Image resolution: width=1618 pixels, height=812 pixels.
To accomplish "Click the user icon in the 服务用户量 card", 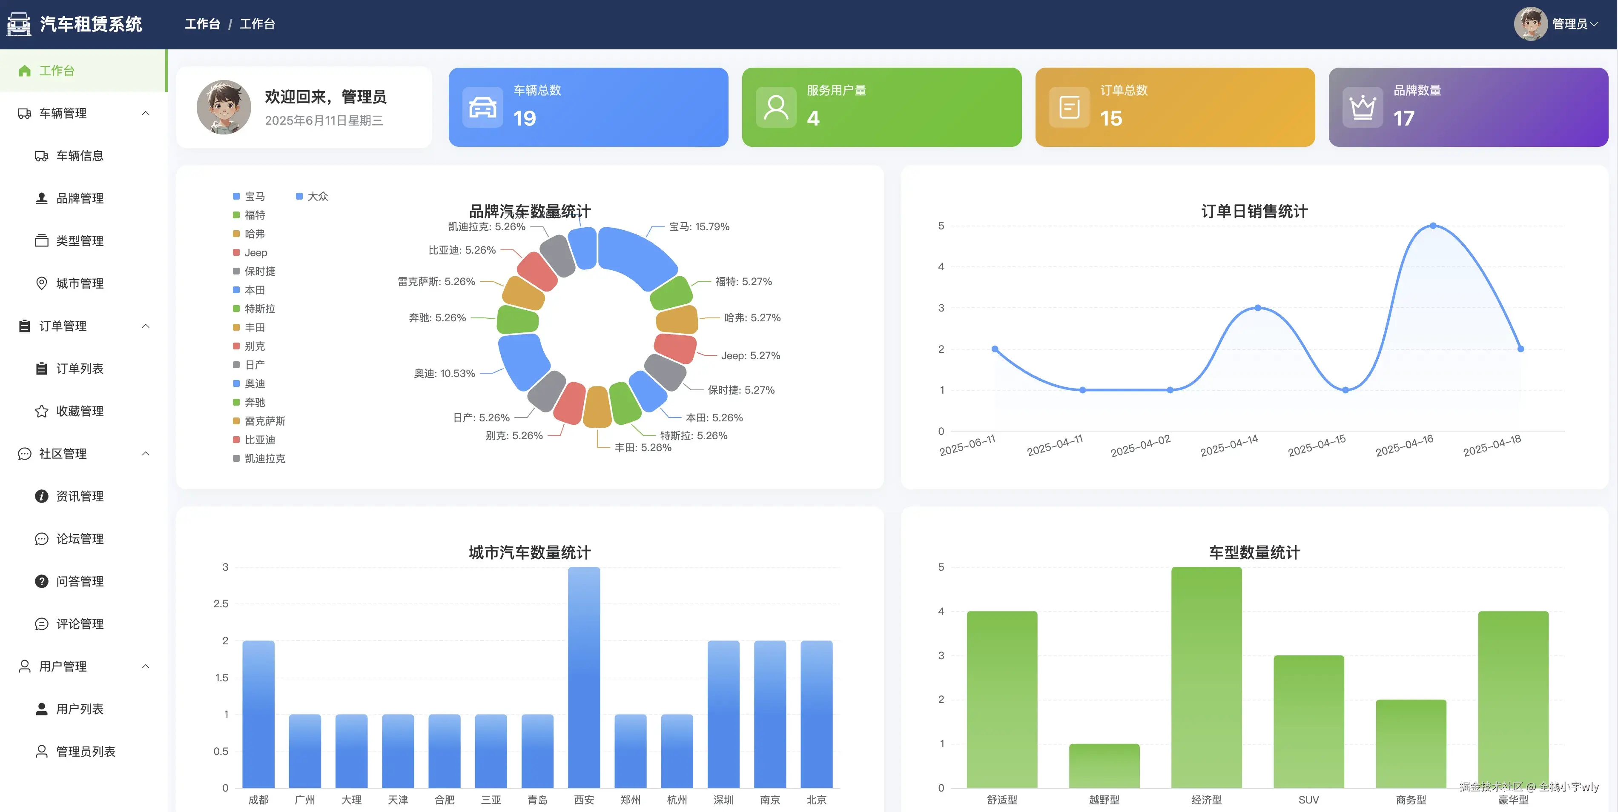I will pos(776,107).
